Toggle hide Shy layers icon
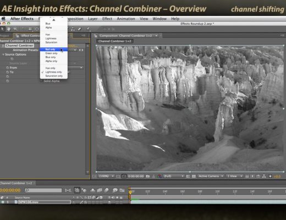The height and width of the screenshot is (220, 286). point(93,190)
